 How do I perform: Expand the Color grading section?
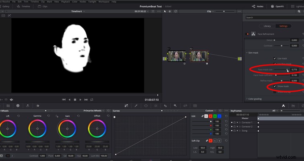254,99
